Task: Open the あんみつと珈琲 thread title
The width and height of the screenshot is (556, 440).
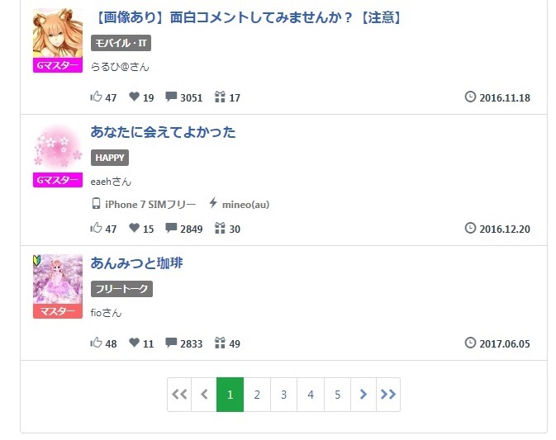Action: coord(136,263)
